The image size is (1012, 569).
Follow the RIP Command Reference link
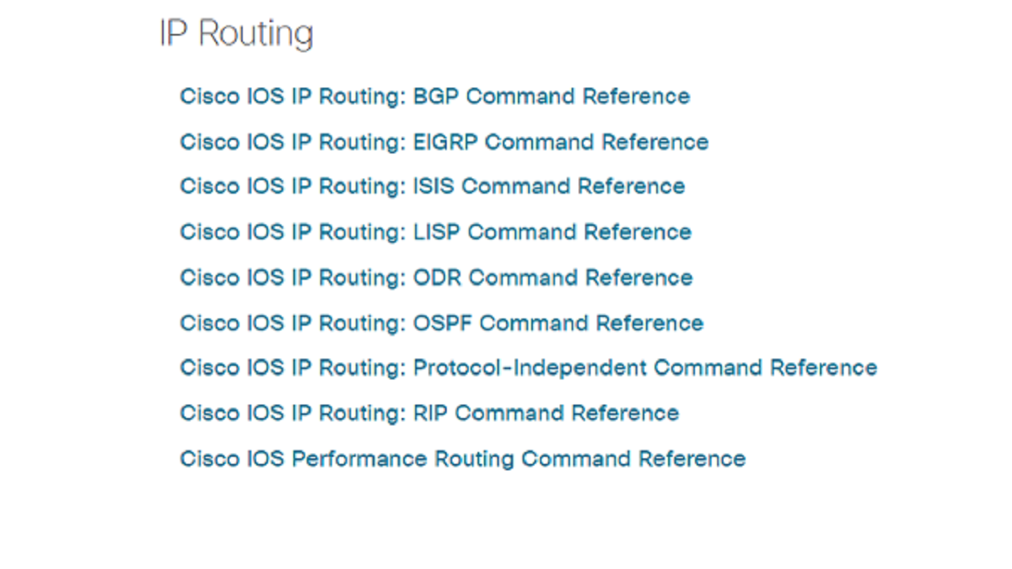pos(429,413)
